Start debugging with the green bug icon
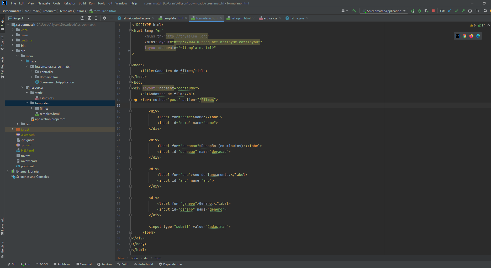This screenshot has width=491, height=268. point(420,11)
